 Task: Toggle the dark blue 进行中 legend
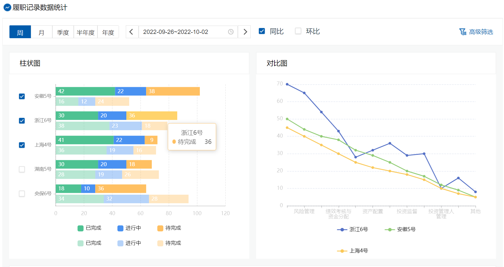pyautogui.click(x=129, y=228)
